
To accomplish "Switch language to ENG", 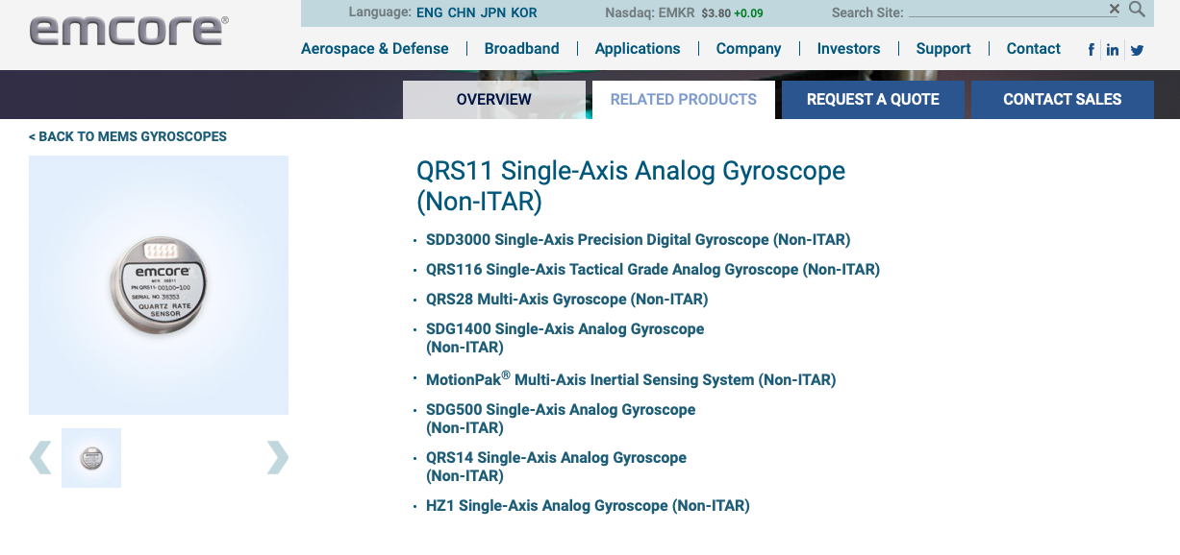I will 430,12.
